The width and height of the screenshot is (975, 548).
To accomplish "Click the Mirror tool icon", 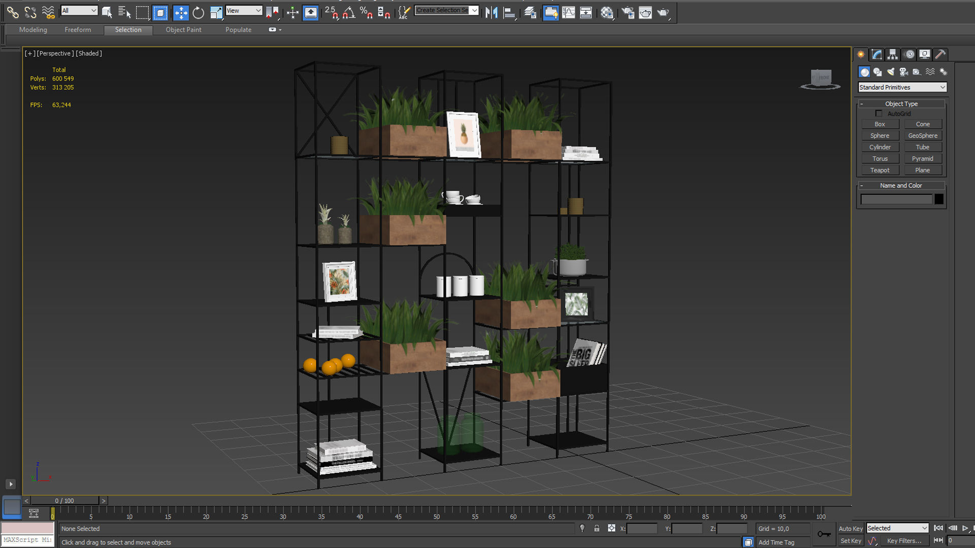I will coord(492,12).
